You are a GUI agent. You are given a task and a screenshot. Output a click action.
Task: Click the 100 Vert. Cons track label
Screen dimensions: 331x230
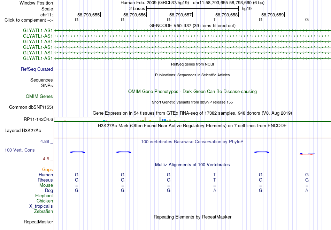click(x=20, y=150)
